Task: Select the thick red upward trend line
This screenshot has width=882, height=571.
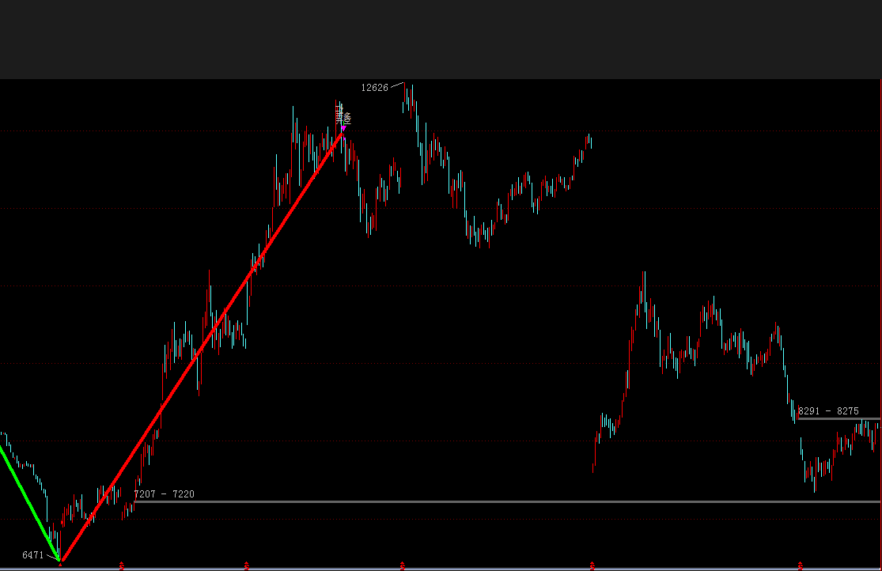Action: coord(202,345)
